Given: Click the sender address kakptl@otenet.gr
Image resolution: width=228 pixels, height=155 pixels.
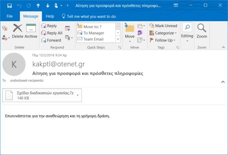Looking at the screenshot, I should coord(59,64).
